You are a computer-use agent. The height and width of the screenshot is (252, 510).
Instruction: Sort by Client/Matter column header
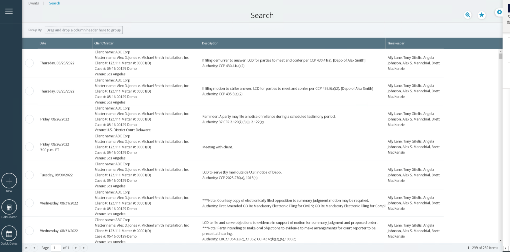tap(104, 43)
